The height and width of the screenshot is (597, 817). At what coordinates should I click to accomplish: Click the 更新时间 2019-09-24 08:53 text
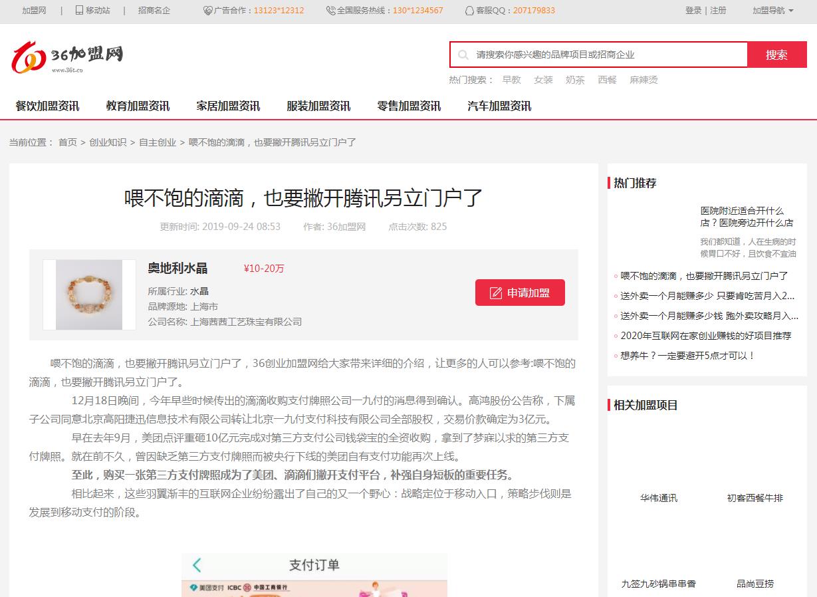[x=220, y=227]
